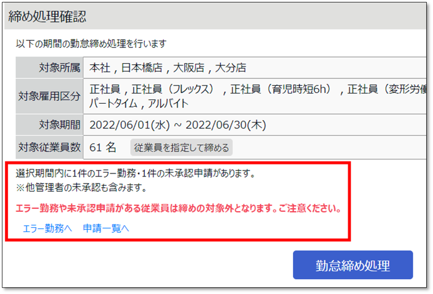Viewport: 433px width, 294px height.
Task: Click the 締め処理確認 header title
Action: tap(47, 16)
